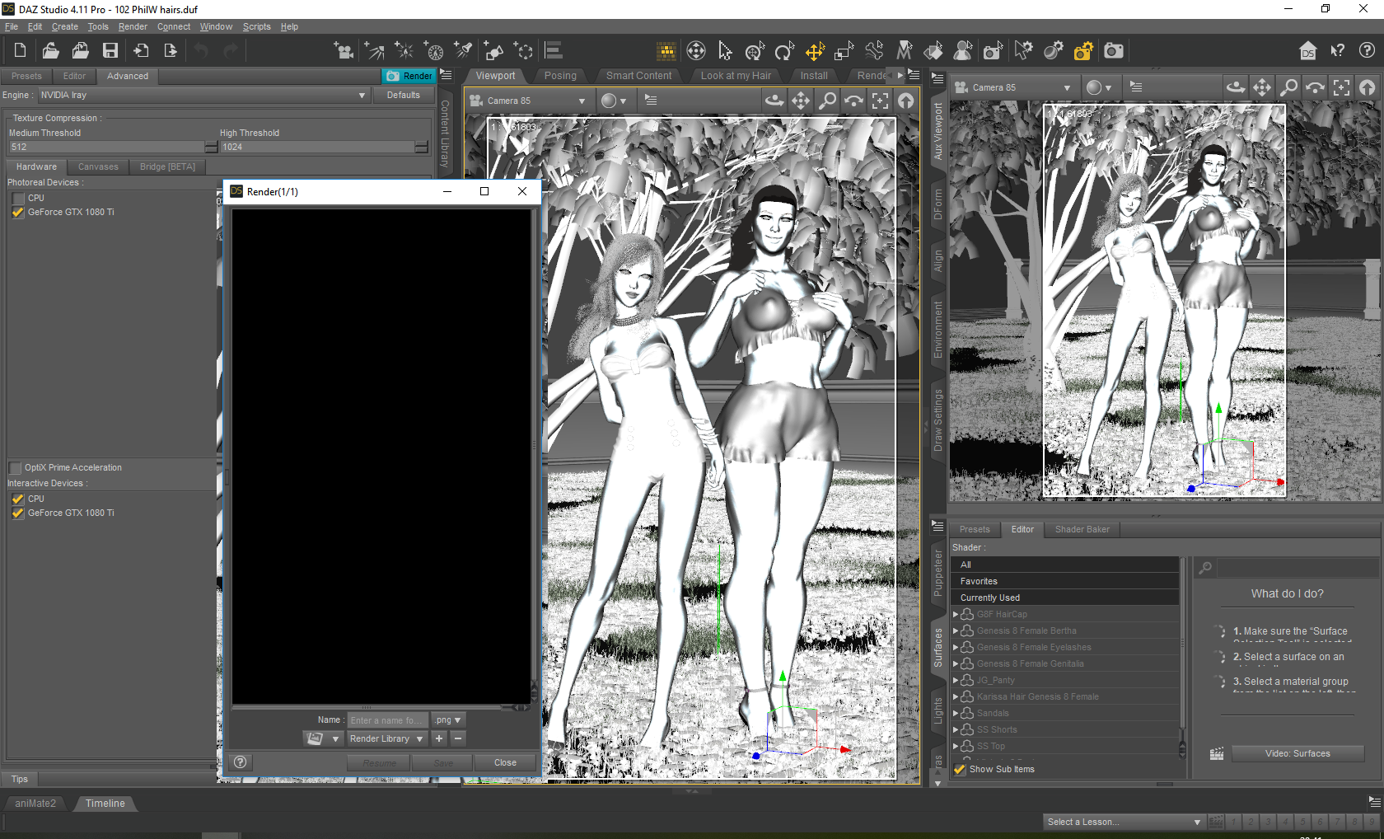Select the Scale tool icon

tap(844, 51)
